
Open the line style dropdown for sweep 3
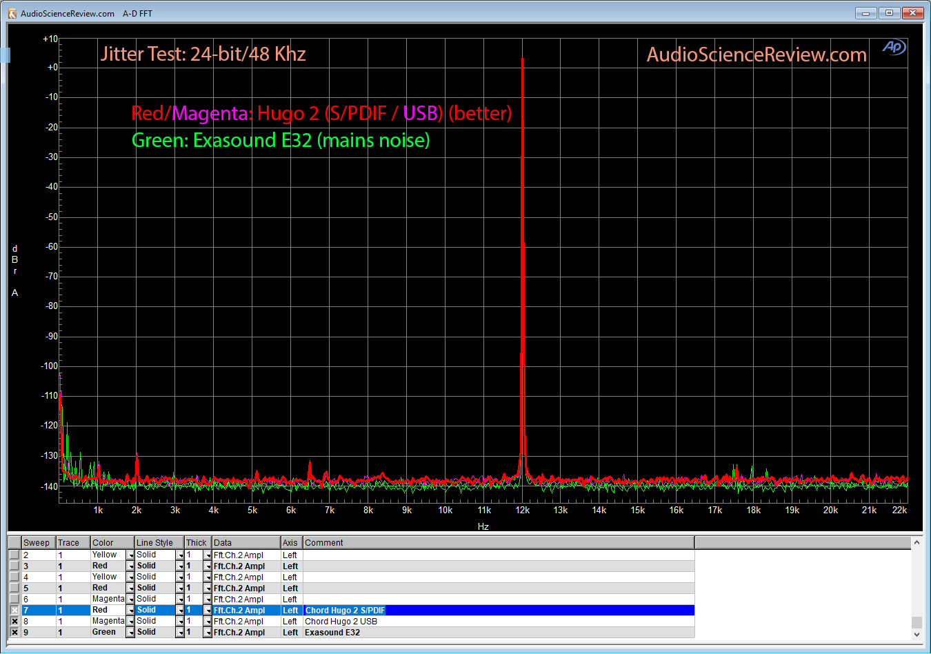pyautogui.click(x=180, y=566)
